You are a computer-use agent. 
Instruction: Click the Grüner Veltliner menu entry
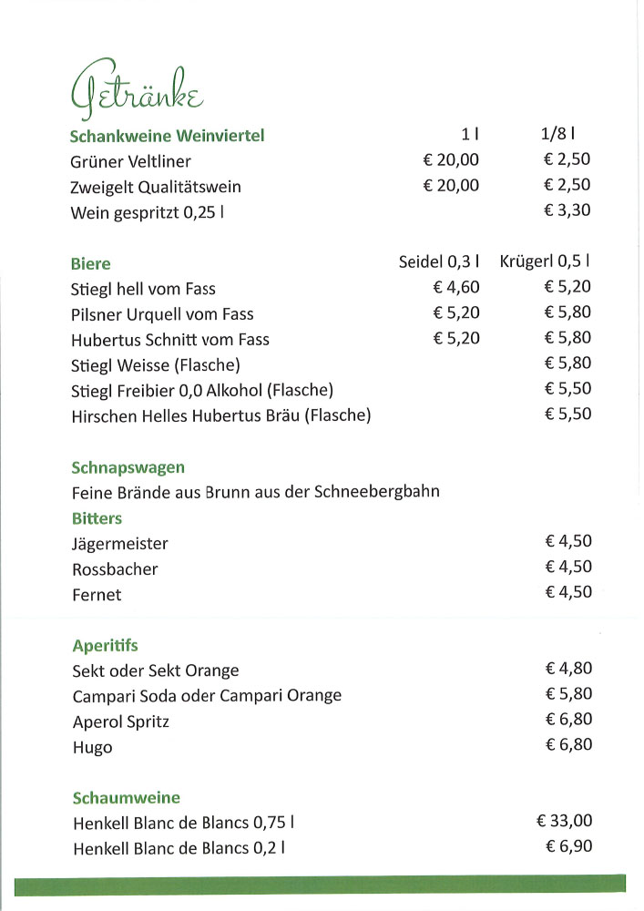click(x=130, y=161)
